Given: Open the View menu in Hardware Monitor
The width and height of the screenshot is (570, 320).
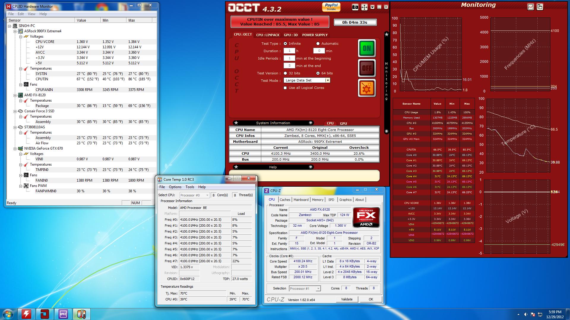Looking at the screenshot, I should (31, 14).
